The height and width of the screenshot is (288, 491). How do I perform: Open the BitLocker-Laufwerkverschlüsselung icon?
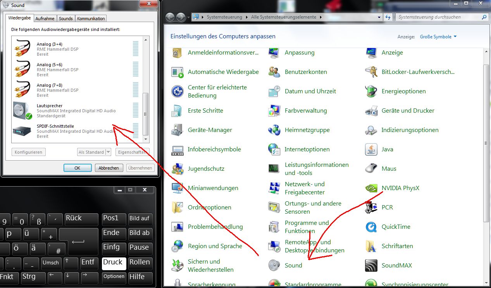[x=371, y=72]
